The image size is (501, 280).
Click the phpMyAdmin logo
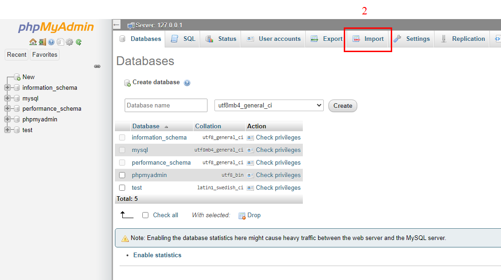(x=56, y=27)
